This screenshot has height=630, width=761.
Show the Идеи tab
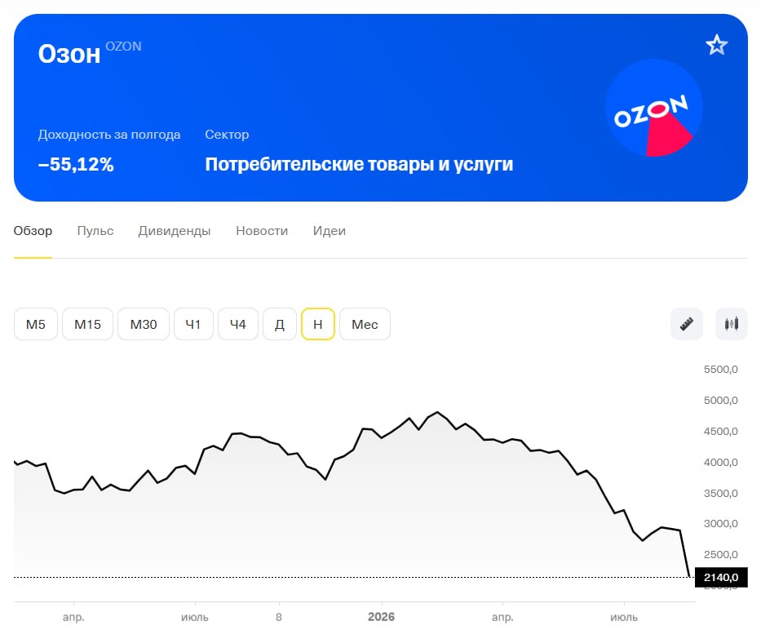pos(329,231)
